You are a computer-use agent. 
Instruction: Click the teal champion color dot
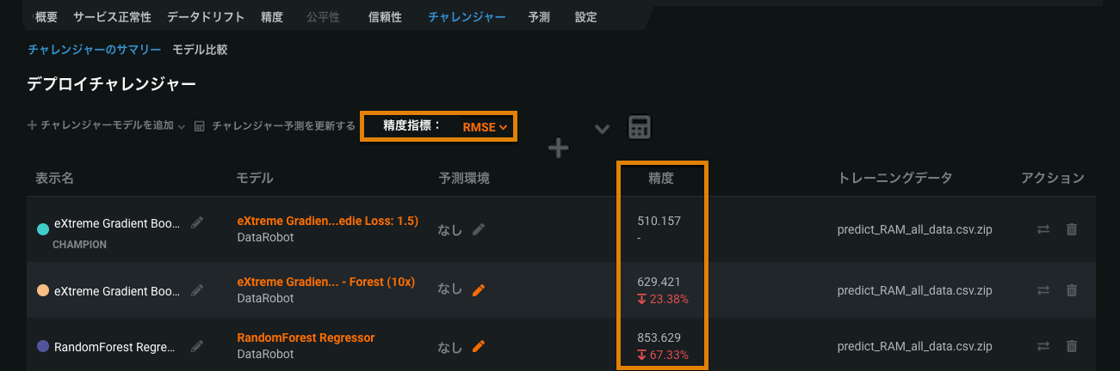[43, 229]
